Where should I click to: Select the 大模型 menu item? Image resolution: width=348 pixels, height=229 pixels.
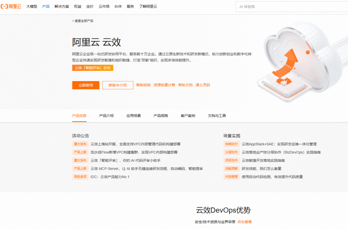point(31,6)
